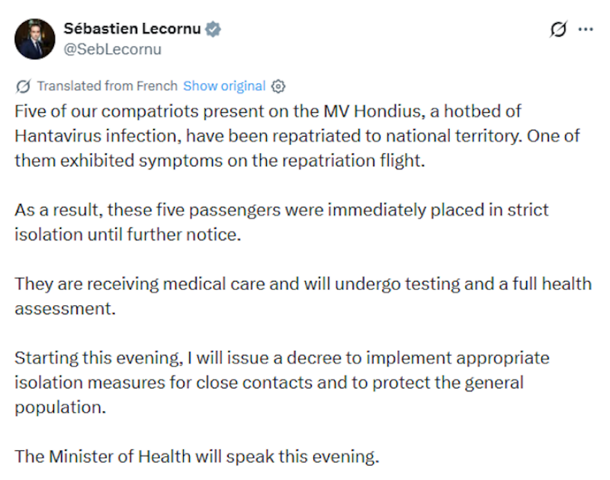Image resolution: width=610 pixels, height=480 pixels.
Task: Click the Grok icon before 'Translated from French'
Action: (x=23, y=86)
